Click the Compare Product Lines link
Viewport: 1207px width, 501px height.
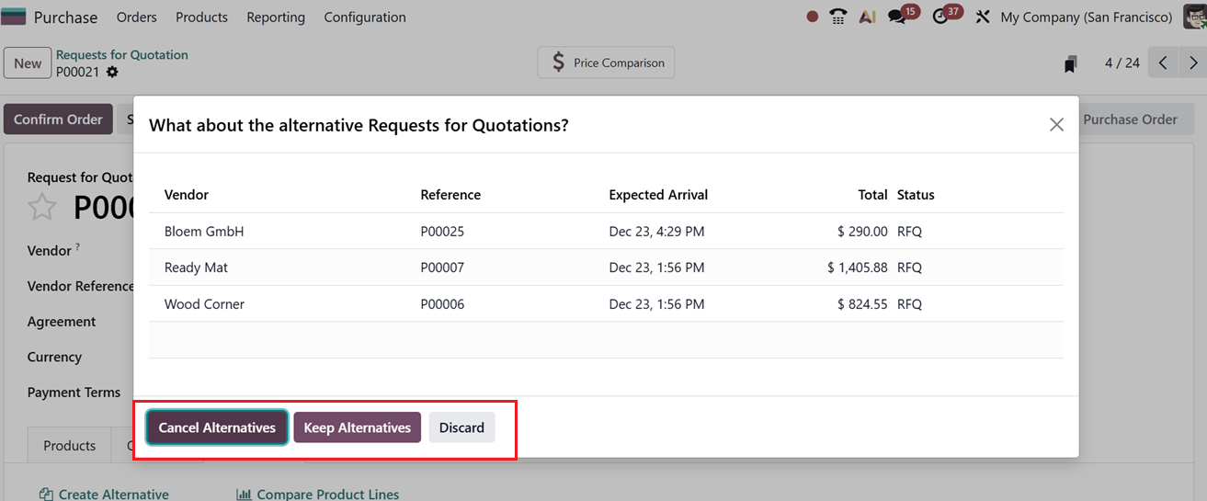click(x=318, y=494)
